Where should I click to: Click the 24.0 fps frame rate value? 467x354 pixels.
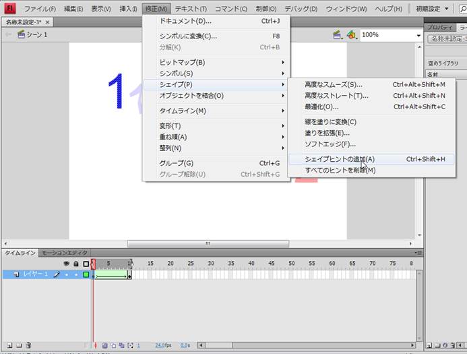160,345
